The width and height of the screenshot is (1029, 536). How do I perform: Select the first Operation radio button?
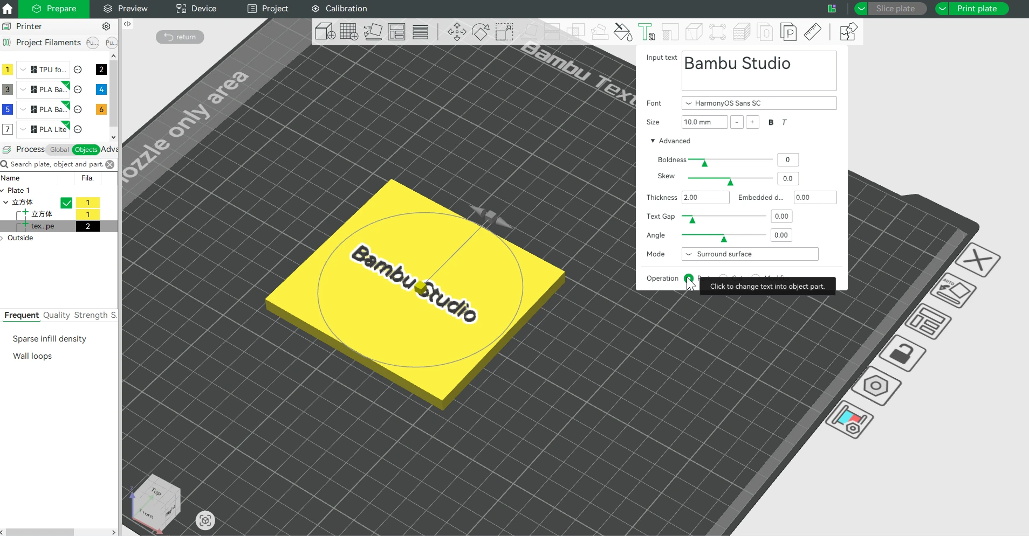(689, 278)
